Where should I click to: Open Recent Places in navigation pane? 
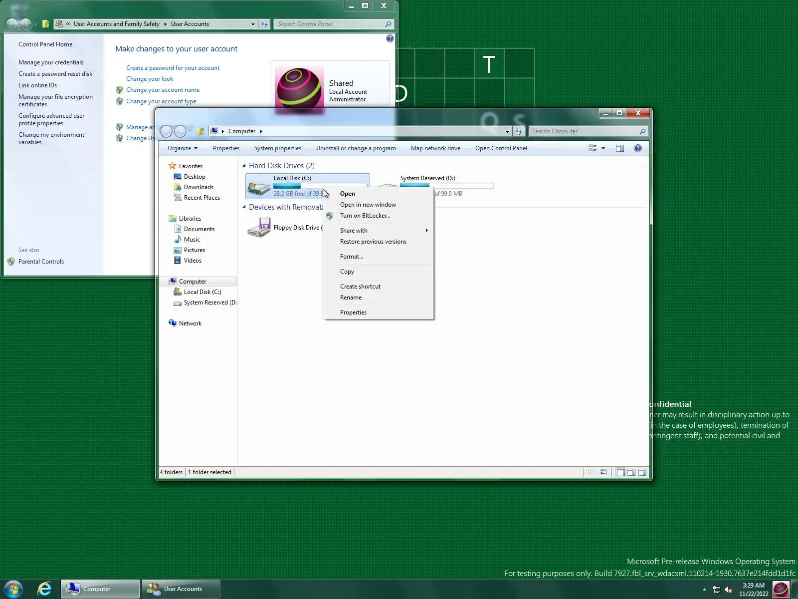(x=201, y=198)
